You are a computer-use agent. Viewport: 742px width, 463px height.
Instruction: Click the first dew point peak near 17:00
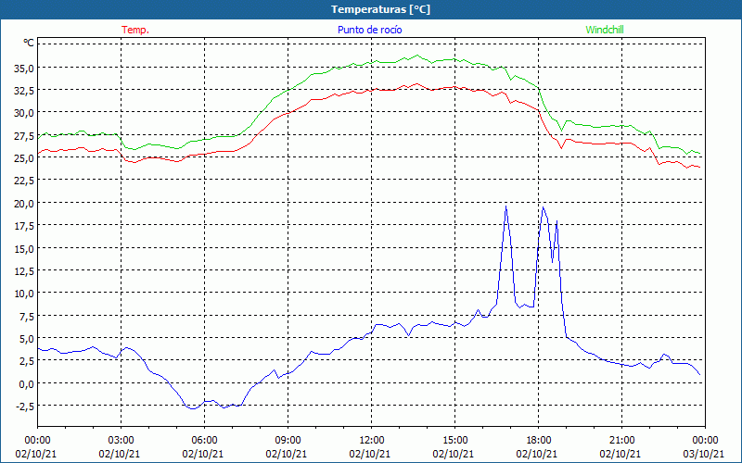pyautogui.click(x=505, y=206)
